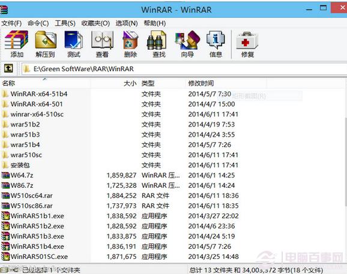347x274 pixels.
Task: Click the status bar total files summary
Action: [x=256, y=270]
